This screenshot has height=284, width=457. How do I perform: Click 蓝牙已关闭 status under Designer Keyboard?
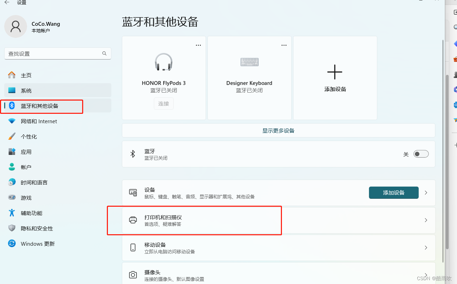pyautogui.click(x=249, y=90)
